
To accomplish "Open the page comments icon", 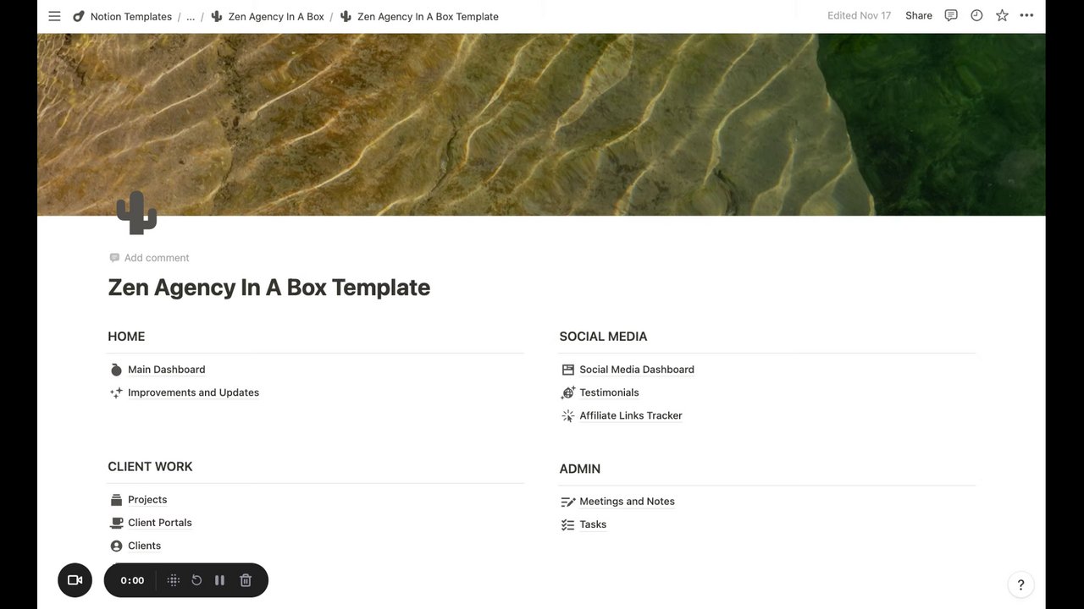I will click(x=951, y=15).
